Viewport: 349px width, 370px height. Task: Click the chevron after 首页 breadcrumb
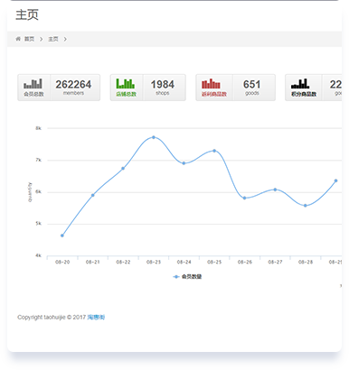[42, 39]
